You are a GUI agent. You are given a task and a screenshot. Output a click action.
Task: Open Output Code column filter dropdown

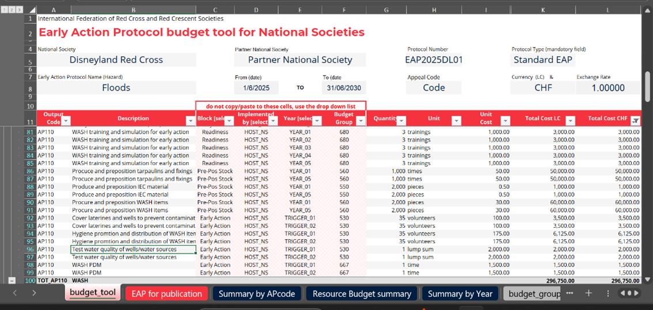66,121
